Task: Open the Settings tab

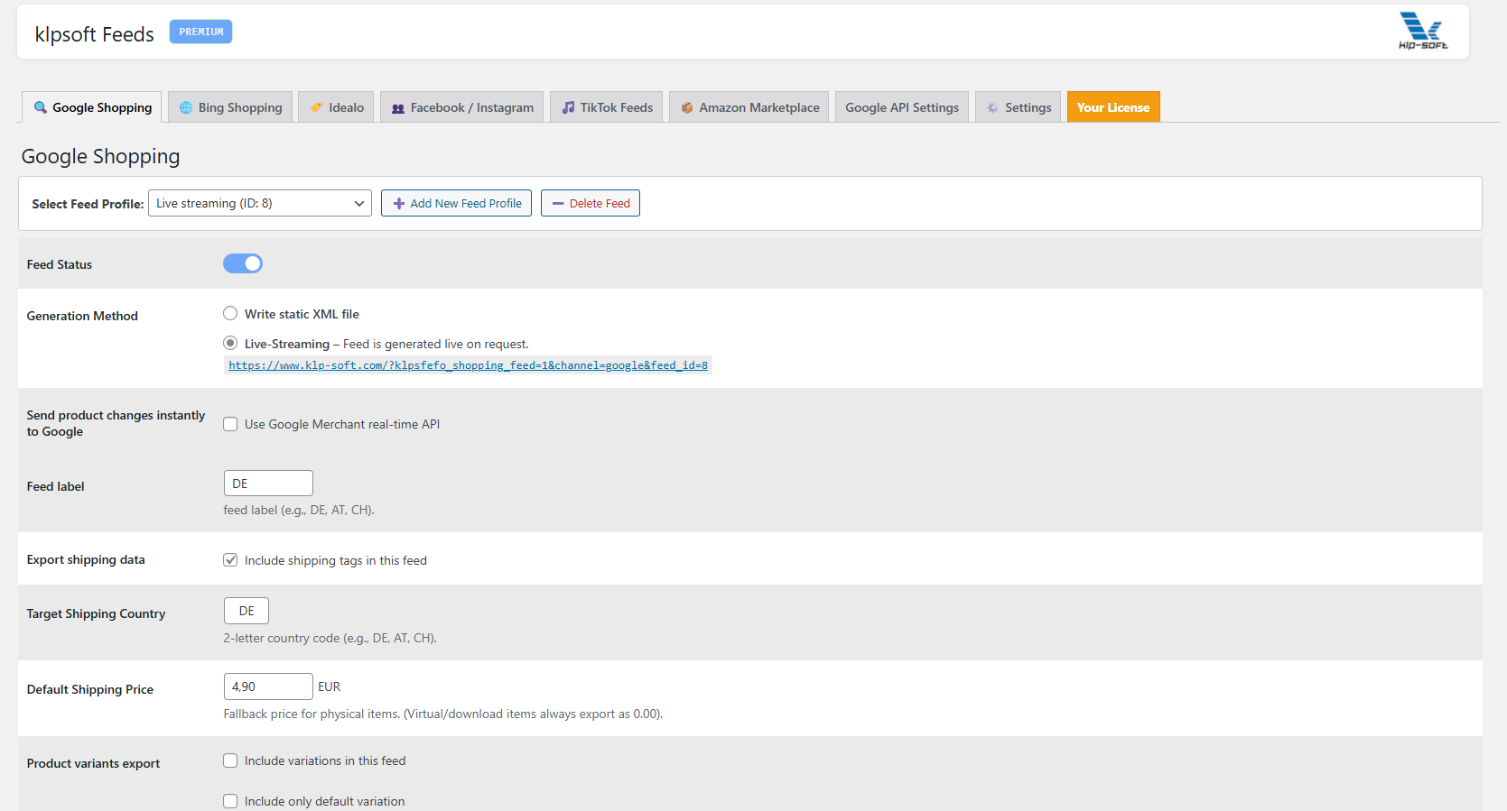Action: (x=1019, y=107)
